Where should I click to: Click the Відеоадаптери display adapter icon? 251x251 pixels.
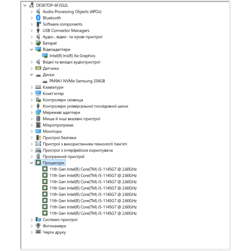[x=38, y=49]
